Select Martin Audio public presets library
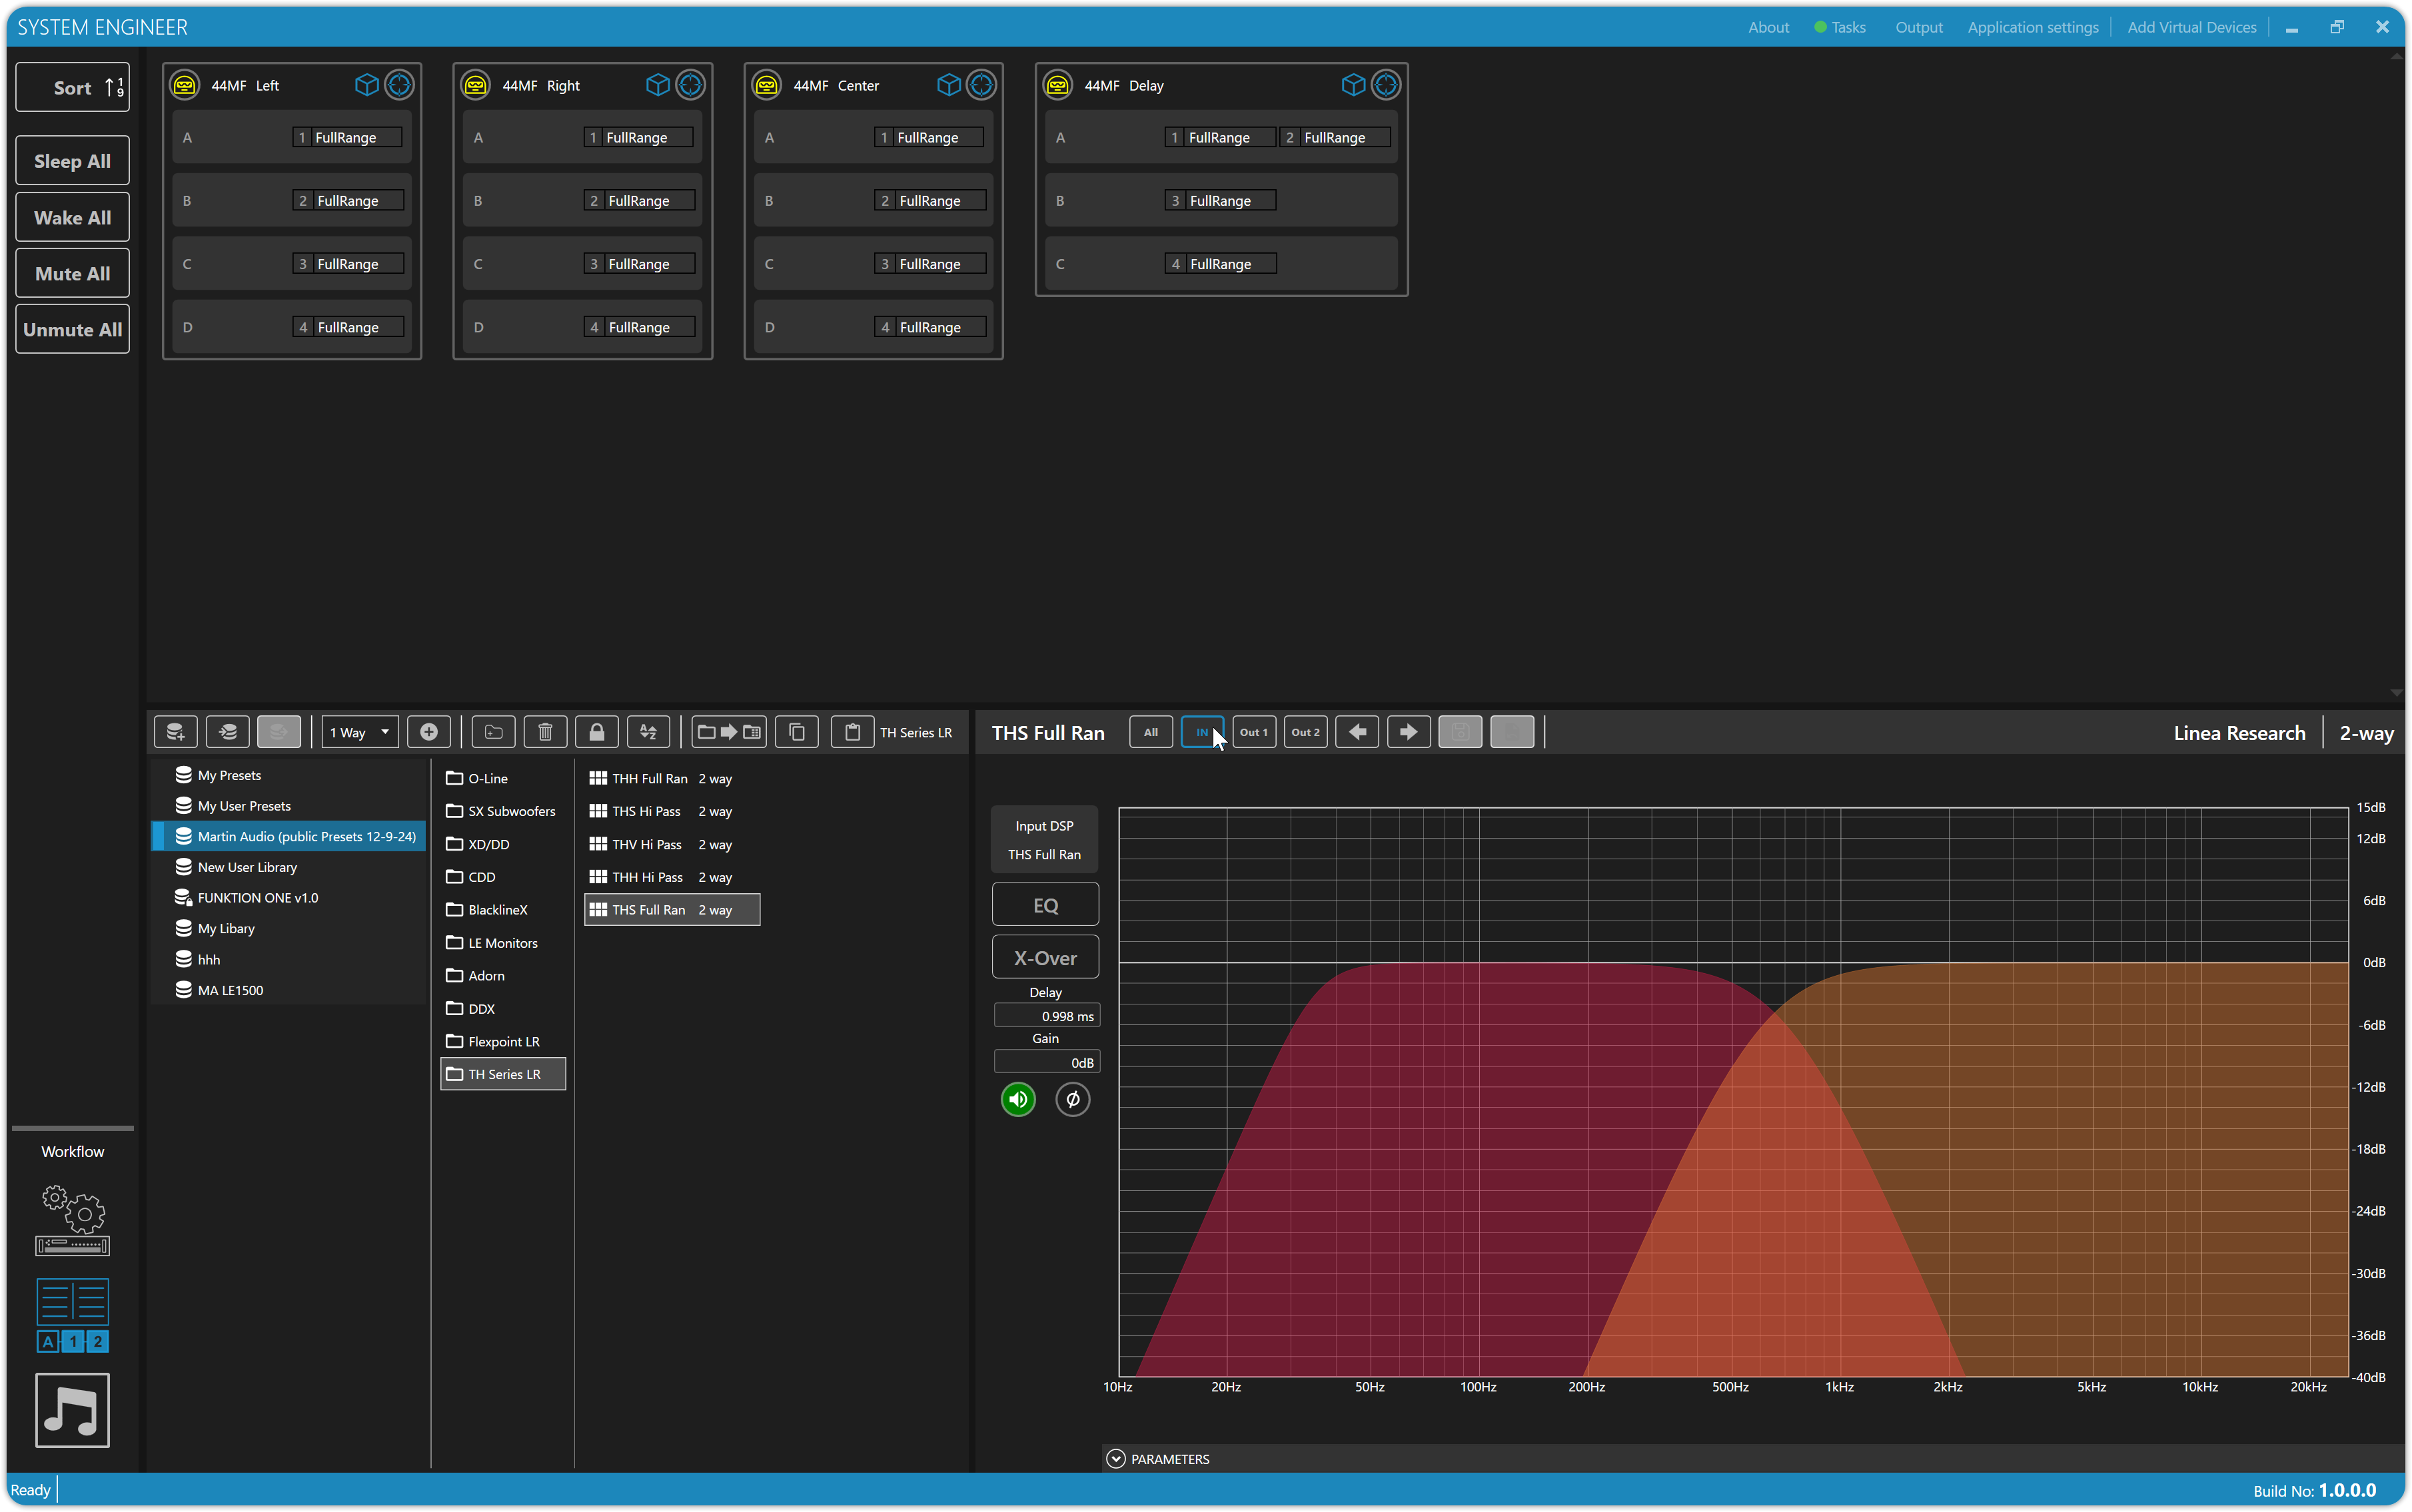This screenshot has height=1512, width=2412. [288, 836]
